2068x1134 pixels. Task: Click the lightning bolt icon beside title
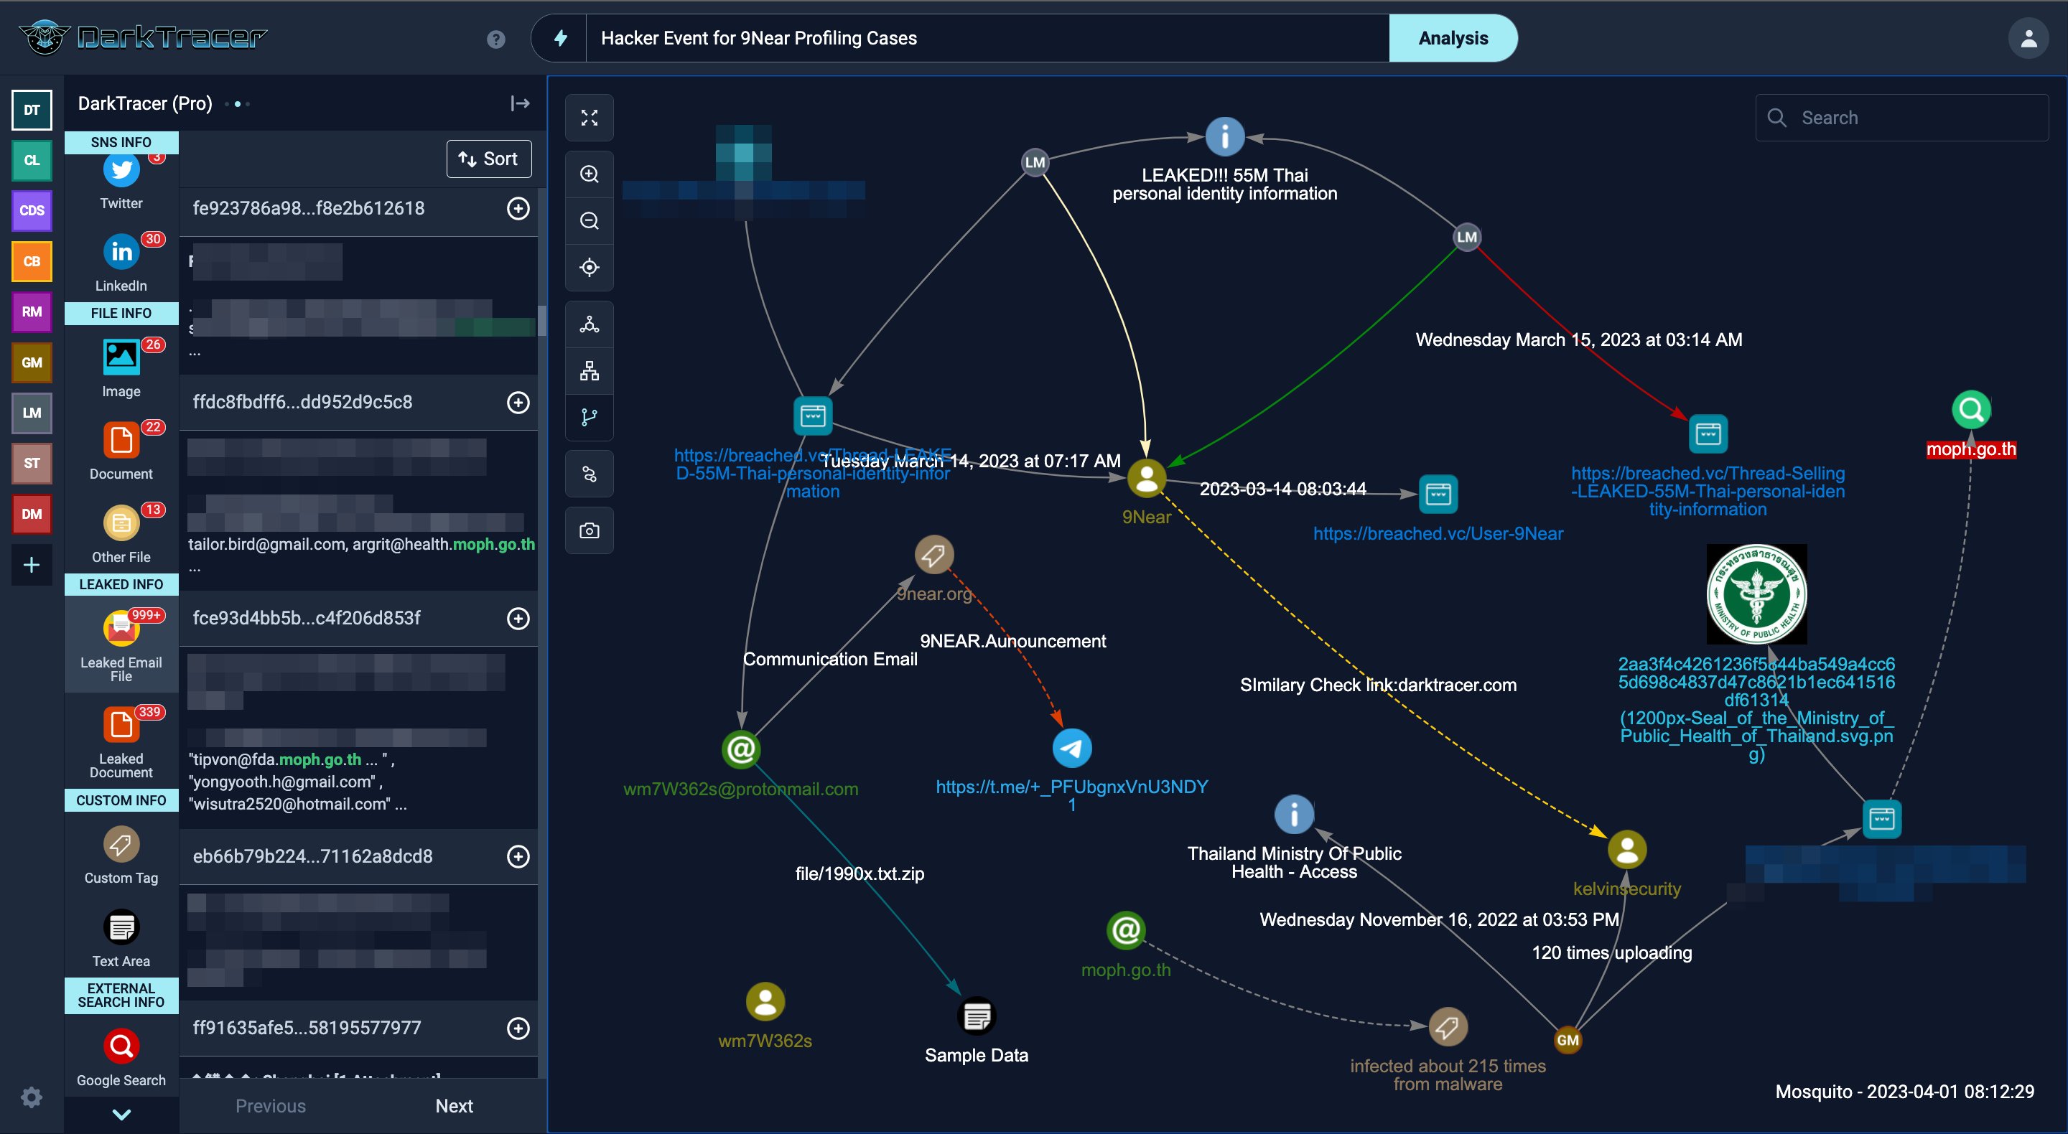click(561, 38)
